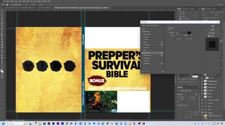Open the History panel options menu
The height and width of the screenshot is (126, 225).
pyautogui.click(x=199, y=9)
